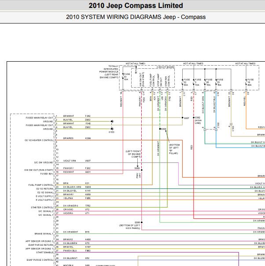Select 'BRN/VIO' wire color on pin 34
265x266 pixels.
(x=68, y=240)
